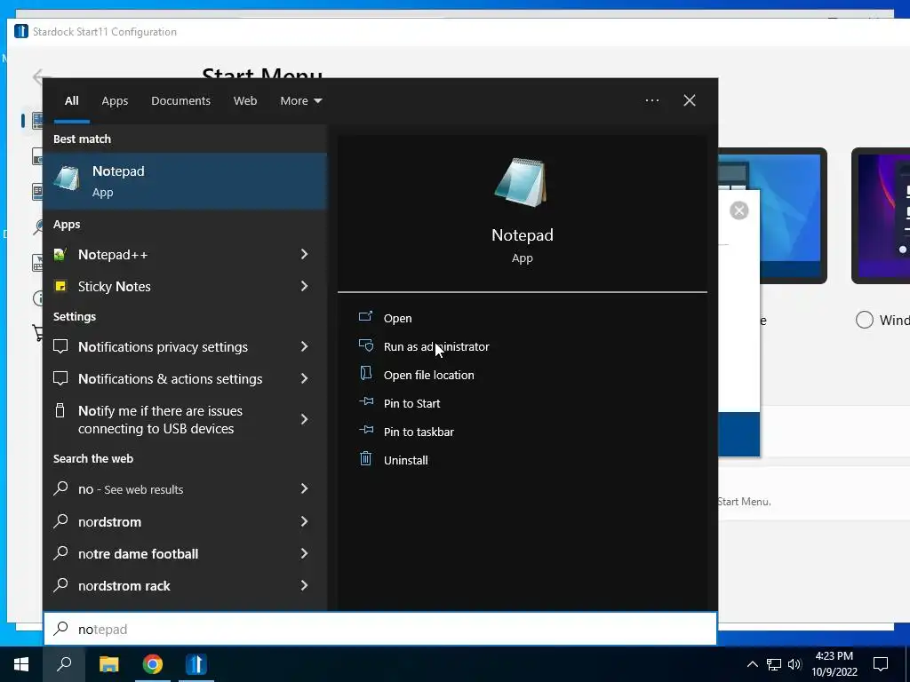The height and width of the screenshot is (682, 910).
Task: Click the large Notepad preview icon
Action: (x=521, y=182)
